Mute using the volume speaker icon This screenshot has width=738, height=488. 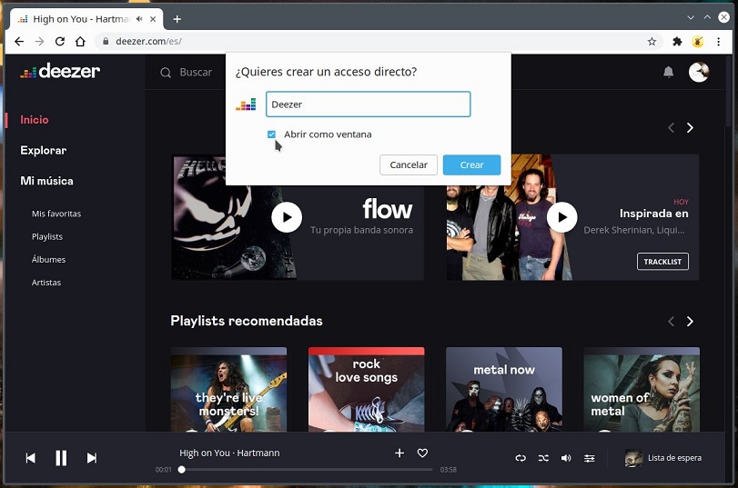coord(566,458)
